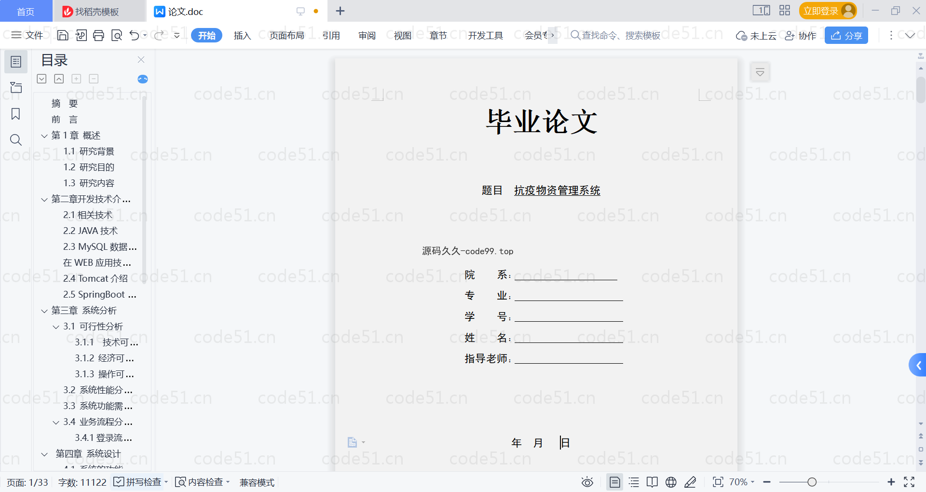
Task: Open the chapter navigation sidebar icon
Action: coord(16,87)
